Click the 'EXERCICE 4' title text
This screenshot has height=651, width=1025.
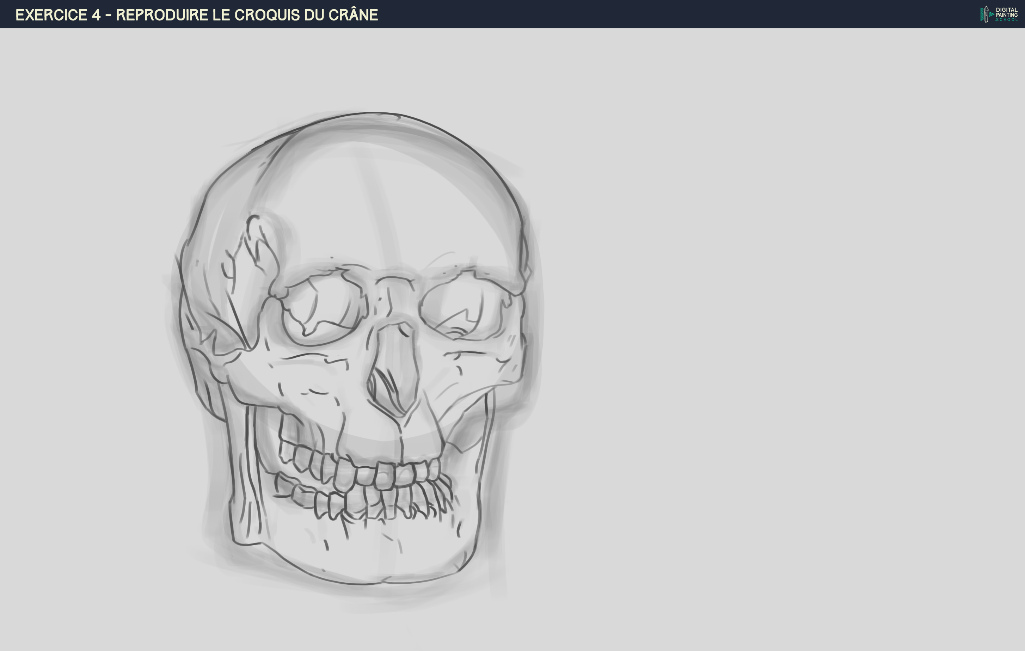pyautogui.click(x=58, y=15)
